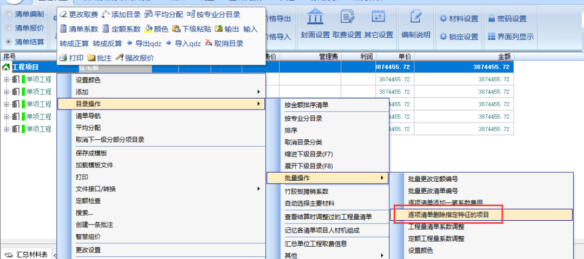Select 按金额排序清单 from the submenu
584x259 pixels.
click(306, 105)
